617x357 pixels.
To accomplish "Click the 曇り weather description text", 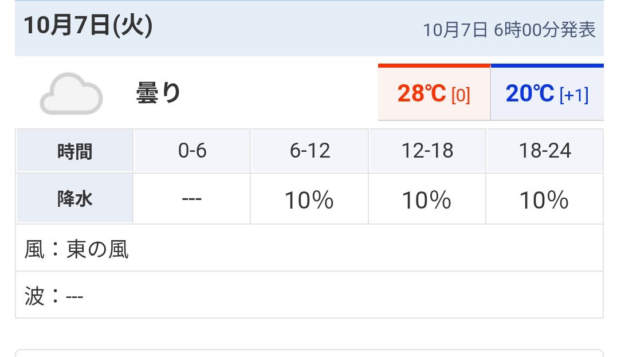I will click(x=158, y=93).
